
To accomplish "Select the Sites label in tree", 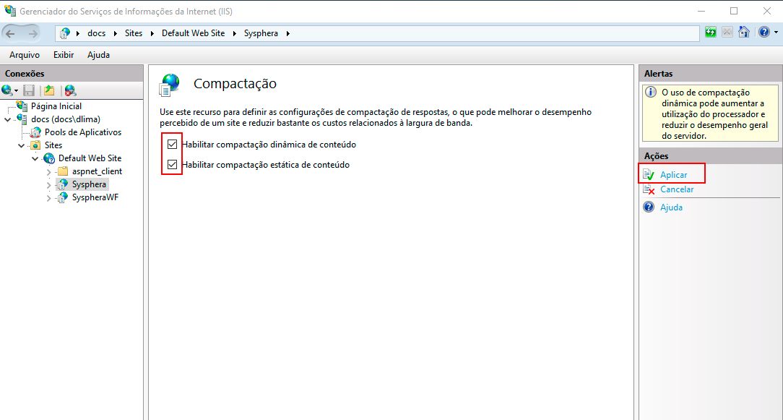I will pos(53,145).
